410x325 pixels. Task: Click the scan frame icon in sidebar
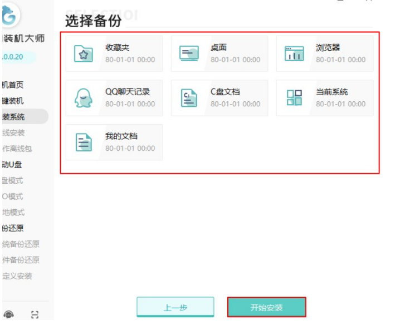click(x=35, y=314)
